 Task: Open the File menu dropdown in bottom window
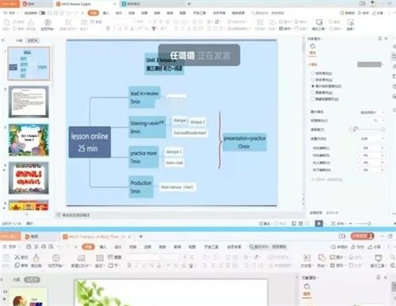[11, 247]
